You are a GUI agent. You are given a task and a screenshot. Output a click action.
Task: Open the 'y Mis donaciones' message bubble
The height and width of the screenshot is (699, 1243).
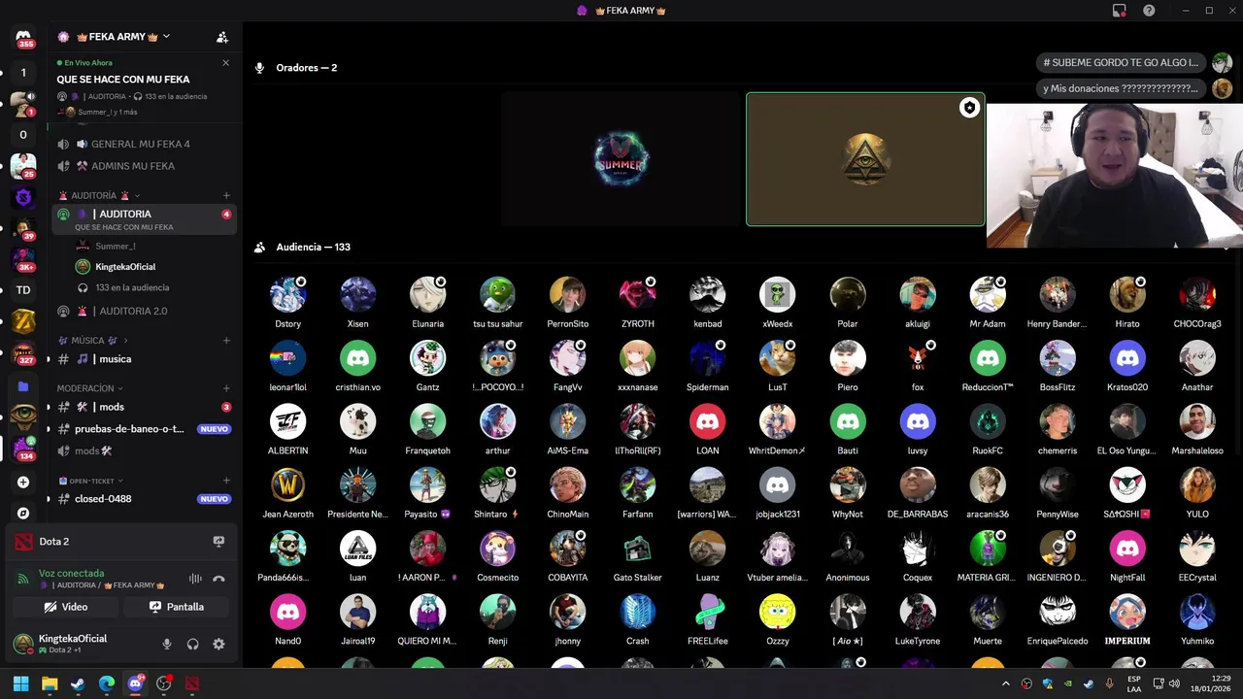[1122, 88]
